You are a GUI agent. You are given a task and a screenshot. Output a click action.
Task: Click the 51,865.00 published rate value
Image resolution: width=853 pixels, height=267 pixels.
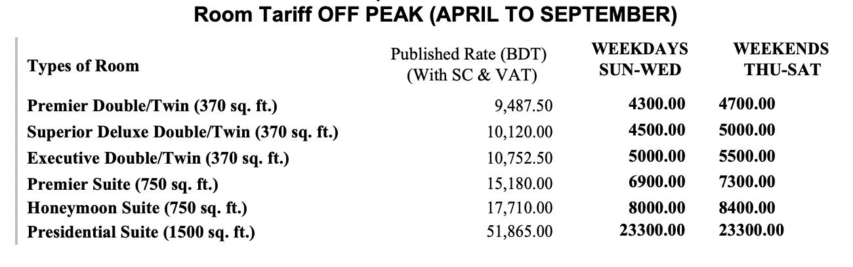click(x=519, y=232)
